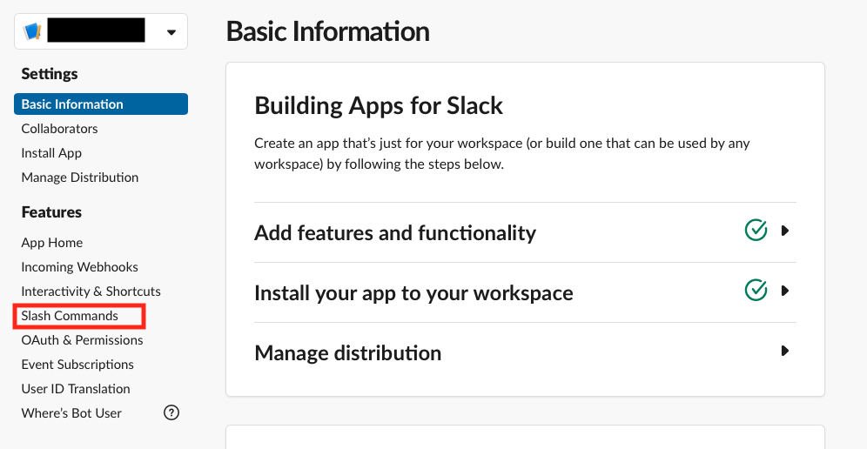Click the Features section header
This screenshot has height=449, width=867.
click(x=51, y=212)
